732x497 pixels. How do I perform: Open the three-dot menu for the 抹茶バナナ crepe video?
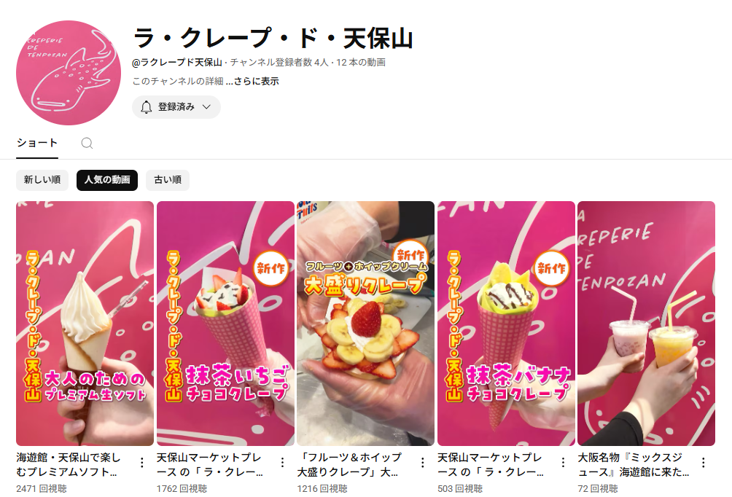tap(563, 463)
